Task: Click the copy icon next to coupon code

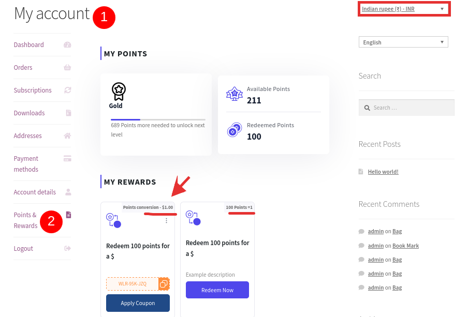Action: coord(164,284)
